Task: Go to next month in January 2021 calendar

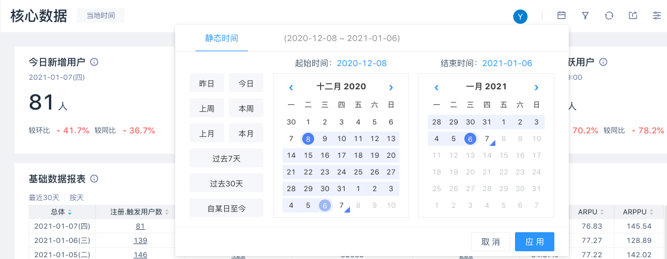Action: point(536,88)
